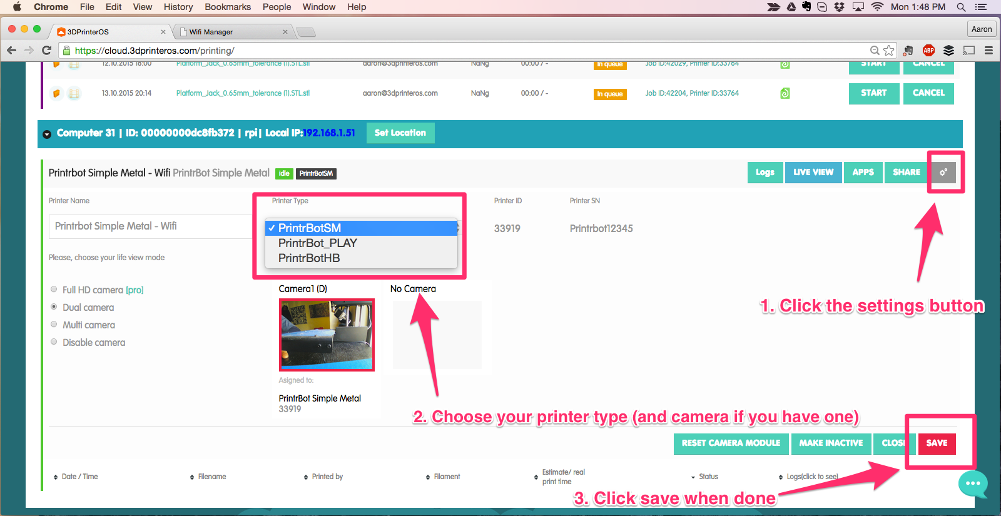Open the Google Drive menu bar icon

[791, 7]
